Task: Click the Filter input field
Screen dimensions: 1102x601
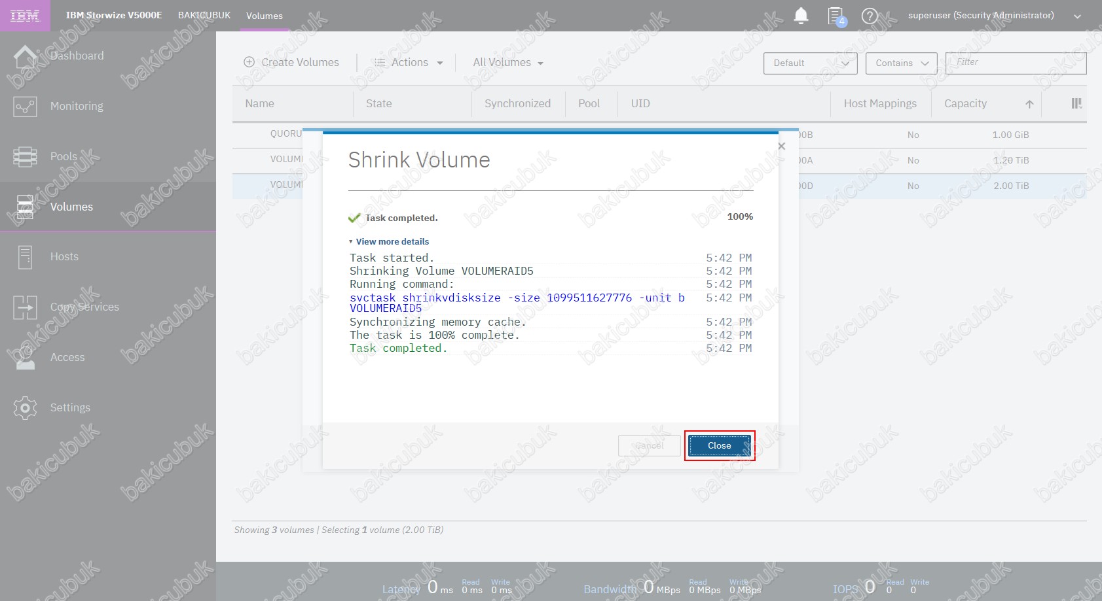Action: 1016,63
